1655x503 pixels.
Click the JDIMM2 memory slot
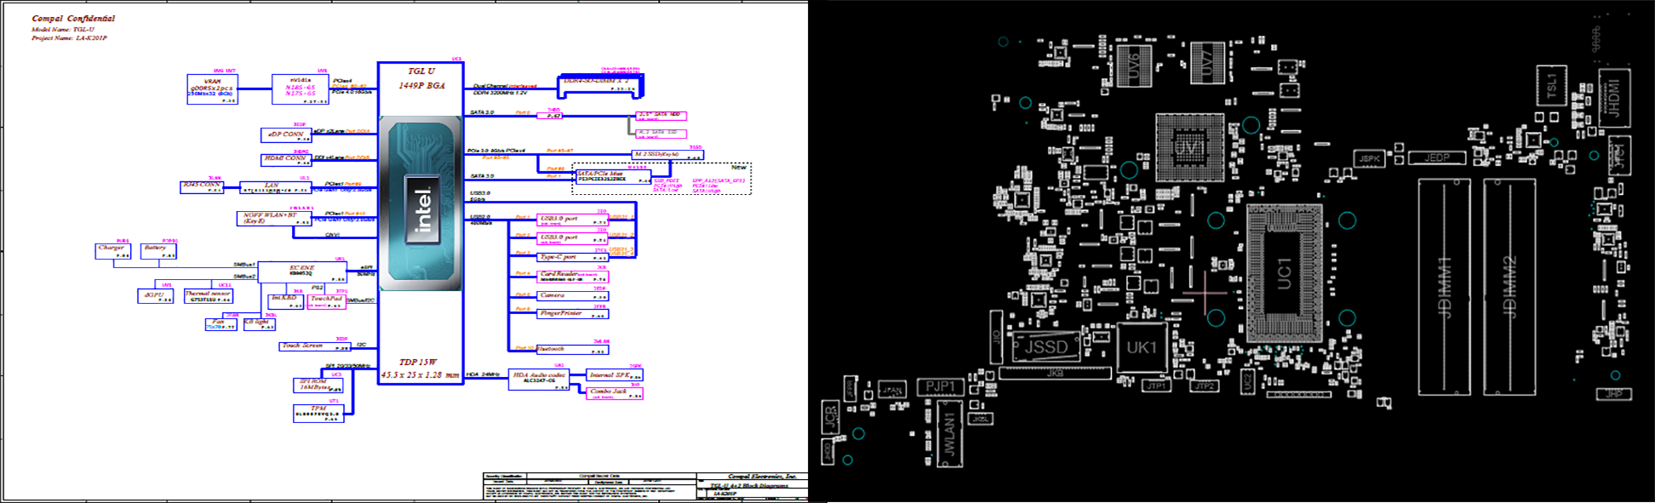point(1509,288)
